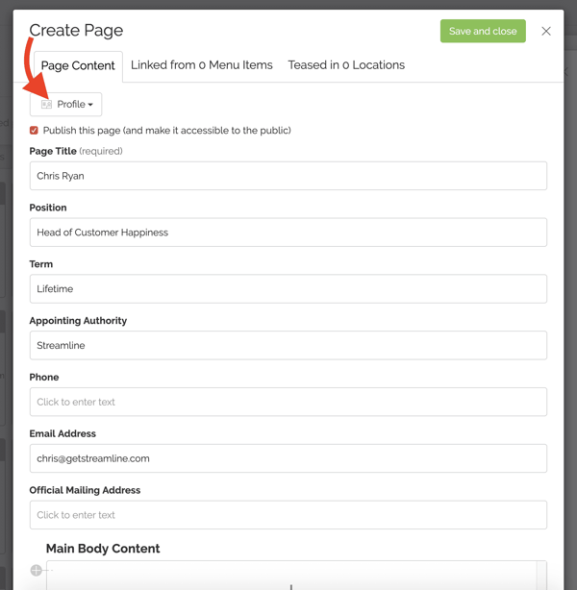Click the Publish this page label text
The height and width of the screenshot is (590, 577).
[x=166, y=131]
